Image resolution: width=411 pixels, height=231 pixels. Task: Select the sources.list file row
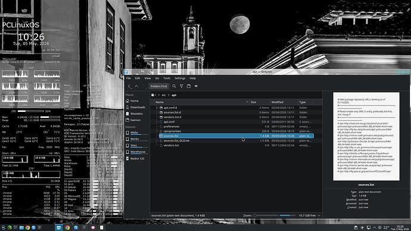coord(236,136)
